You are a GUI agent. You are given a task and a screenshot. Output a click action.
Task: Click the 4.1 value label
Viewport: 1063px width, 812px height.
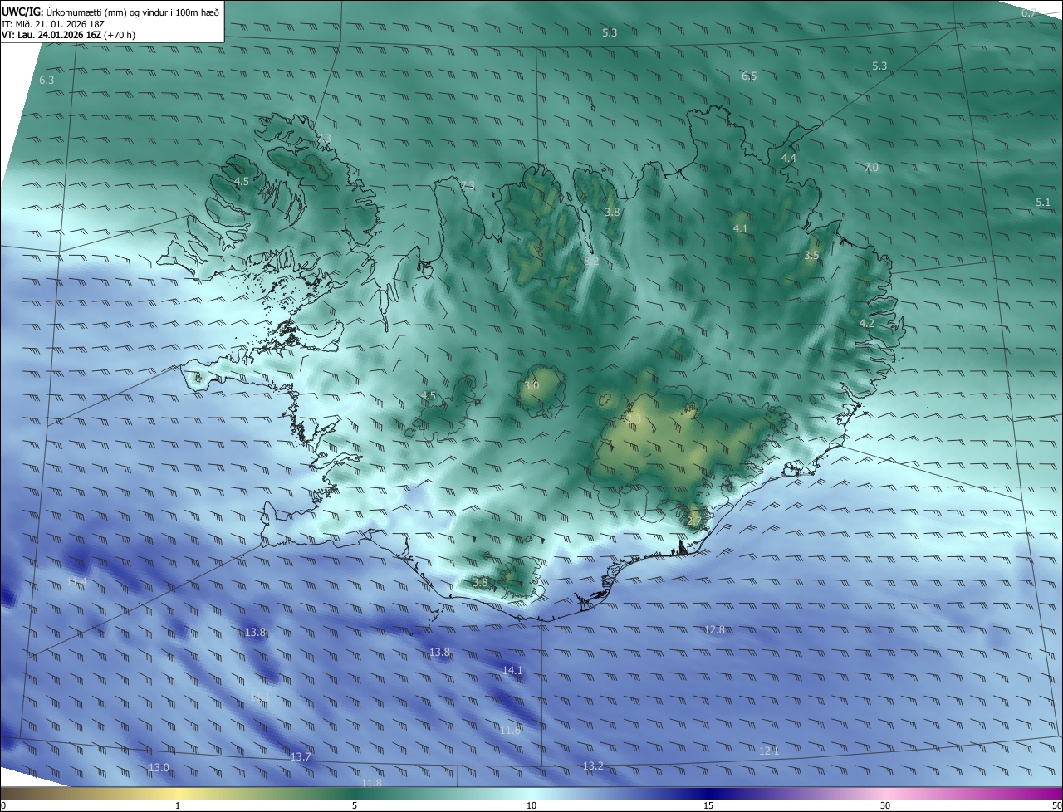[x=740, y=228]
